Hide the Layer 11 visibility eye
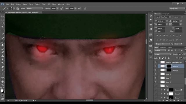The width and height of the screenshot is (186, 104). click(155, 70)
